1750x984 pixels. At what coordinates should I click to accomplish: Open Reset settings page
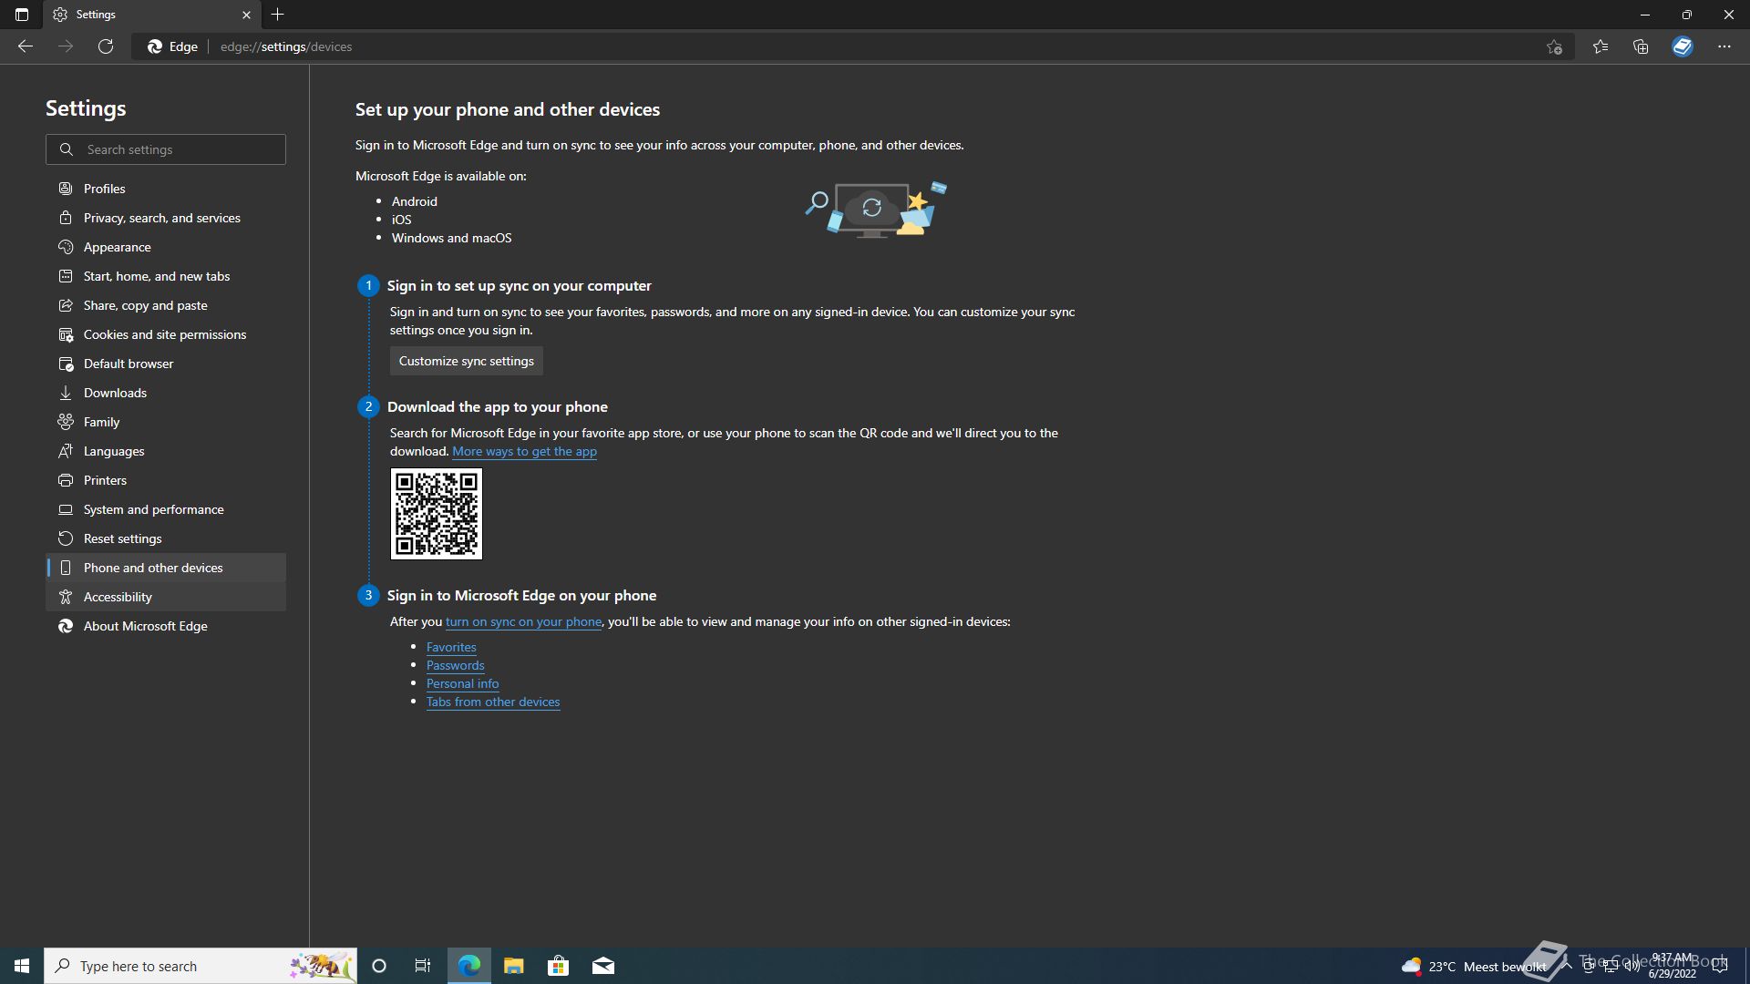[x=166, y=538]
